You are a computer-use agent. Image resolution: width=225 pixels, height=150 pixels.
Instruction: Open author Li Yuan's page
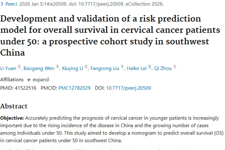(8, 68)
